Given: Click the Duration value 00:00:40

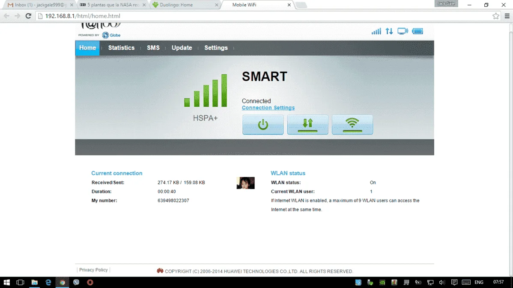Looking at the screenshot, I should pos(167,192).
